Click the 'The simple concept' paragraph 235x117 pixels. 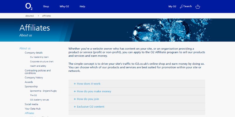[137, 68]
